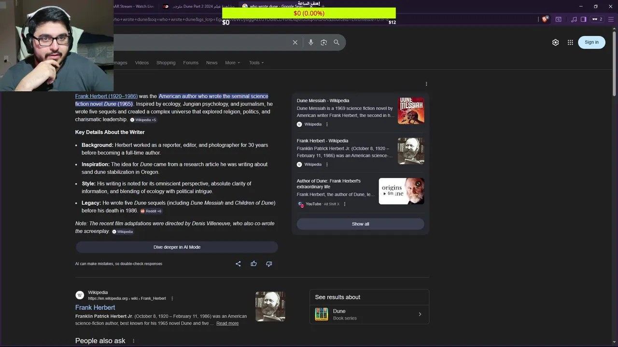Open the Dune Book series result
The height and width of the screenshot is (347, 618).
tap(369, 314)
